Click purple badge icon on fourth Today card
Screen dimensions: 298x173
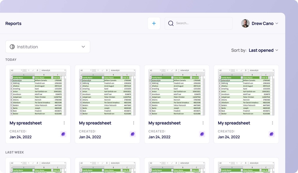coord(272,134)
